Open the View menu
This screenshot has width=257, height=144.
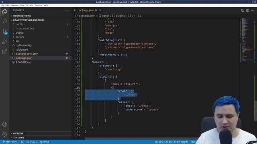click(x=22, y=5)
